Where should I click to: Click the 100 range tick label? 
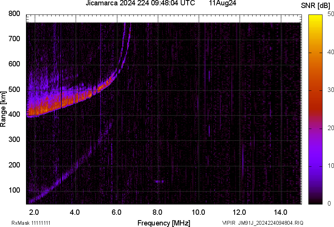tap(14, 190)
